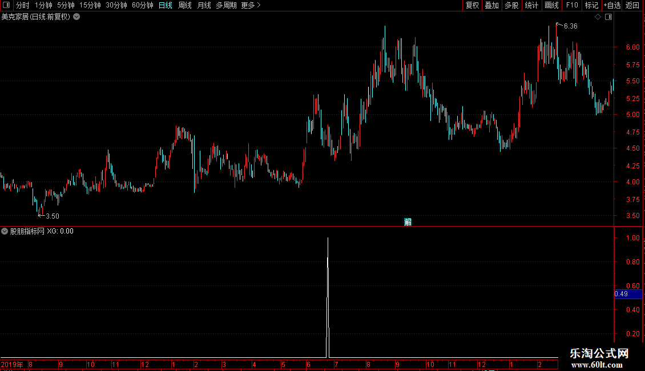Open the 多周期 multi-period view
645x371 pixels.
click(226, 5)
